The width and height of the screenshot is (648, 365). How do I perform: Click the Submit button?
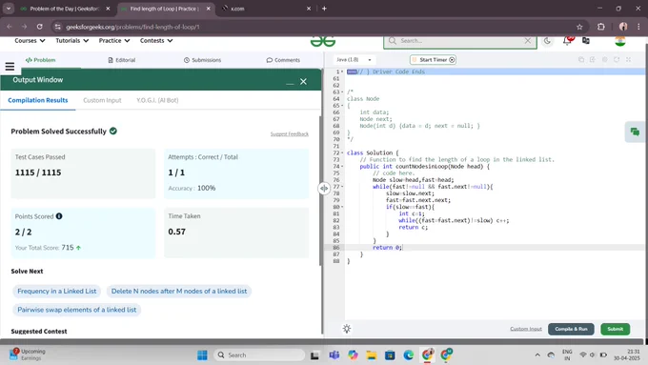615,329
